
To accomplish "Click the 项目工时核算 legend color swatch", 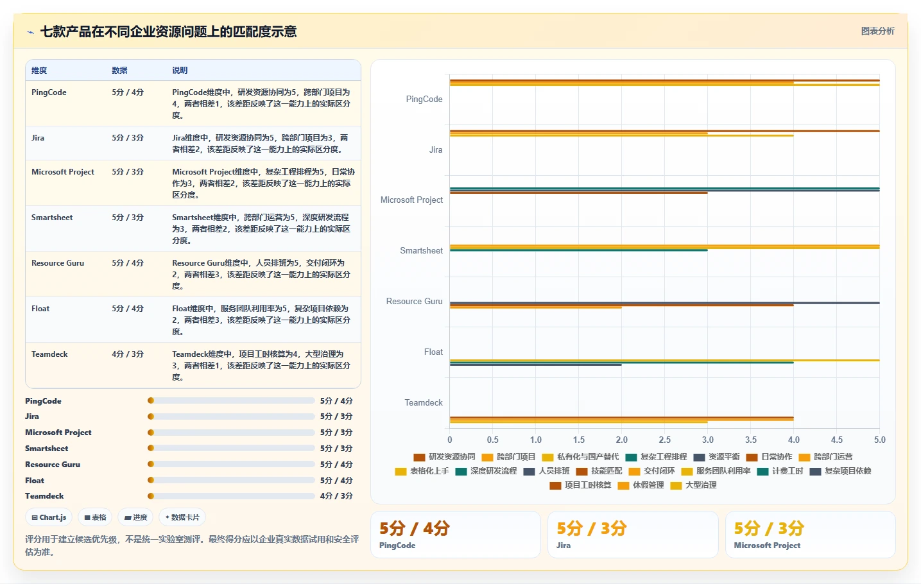I will pyautogui.click(x=555, y=486).
